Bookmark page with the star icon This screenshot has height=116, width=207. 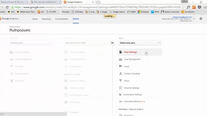click(x=183, y=7)
